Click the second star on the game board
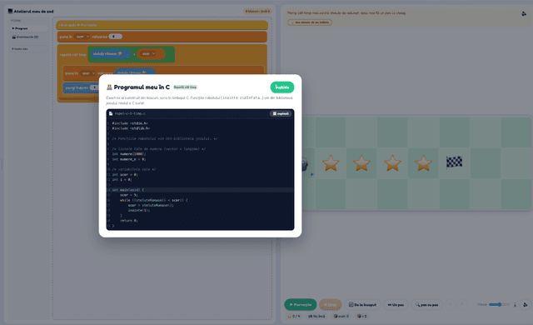 (x=361, y=162)
